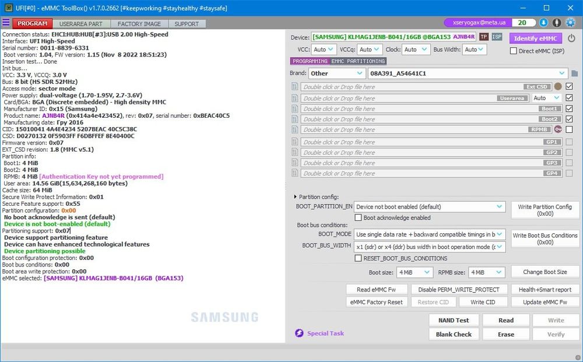
Task: Open the Clock dropdown
Action: click(x=416, y=50)
